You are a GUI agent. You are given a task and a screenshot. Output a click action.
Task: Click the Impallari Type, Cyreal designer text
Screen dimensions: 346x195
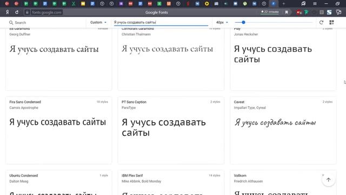(x=250, y=108)
